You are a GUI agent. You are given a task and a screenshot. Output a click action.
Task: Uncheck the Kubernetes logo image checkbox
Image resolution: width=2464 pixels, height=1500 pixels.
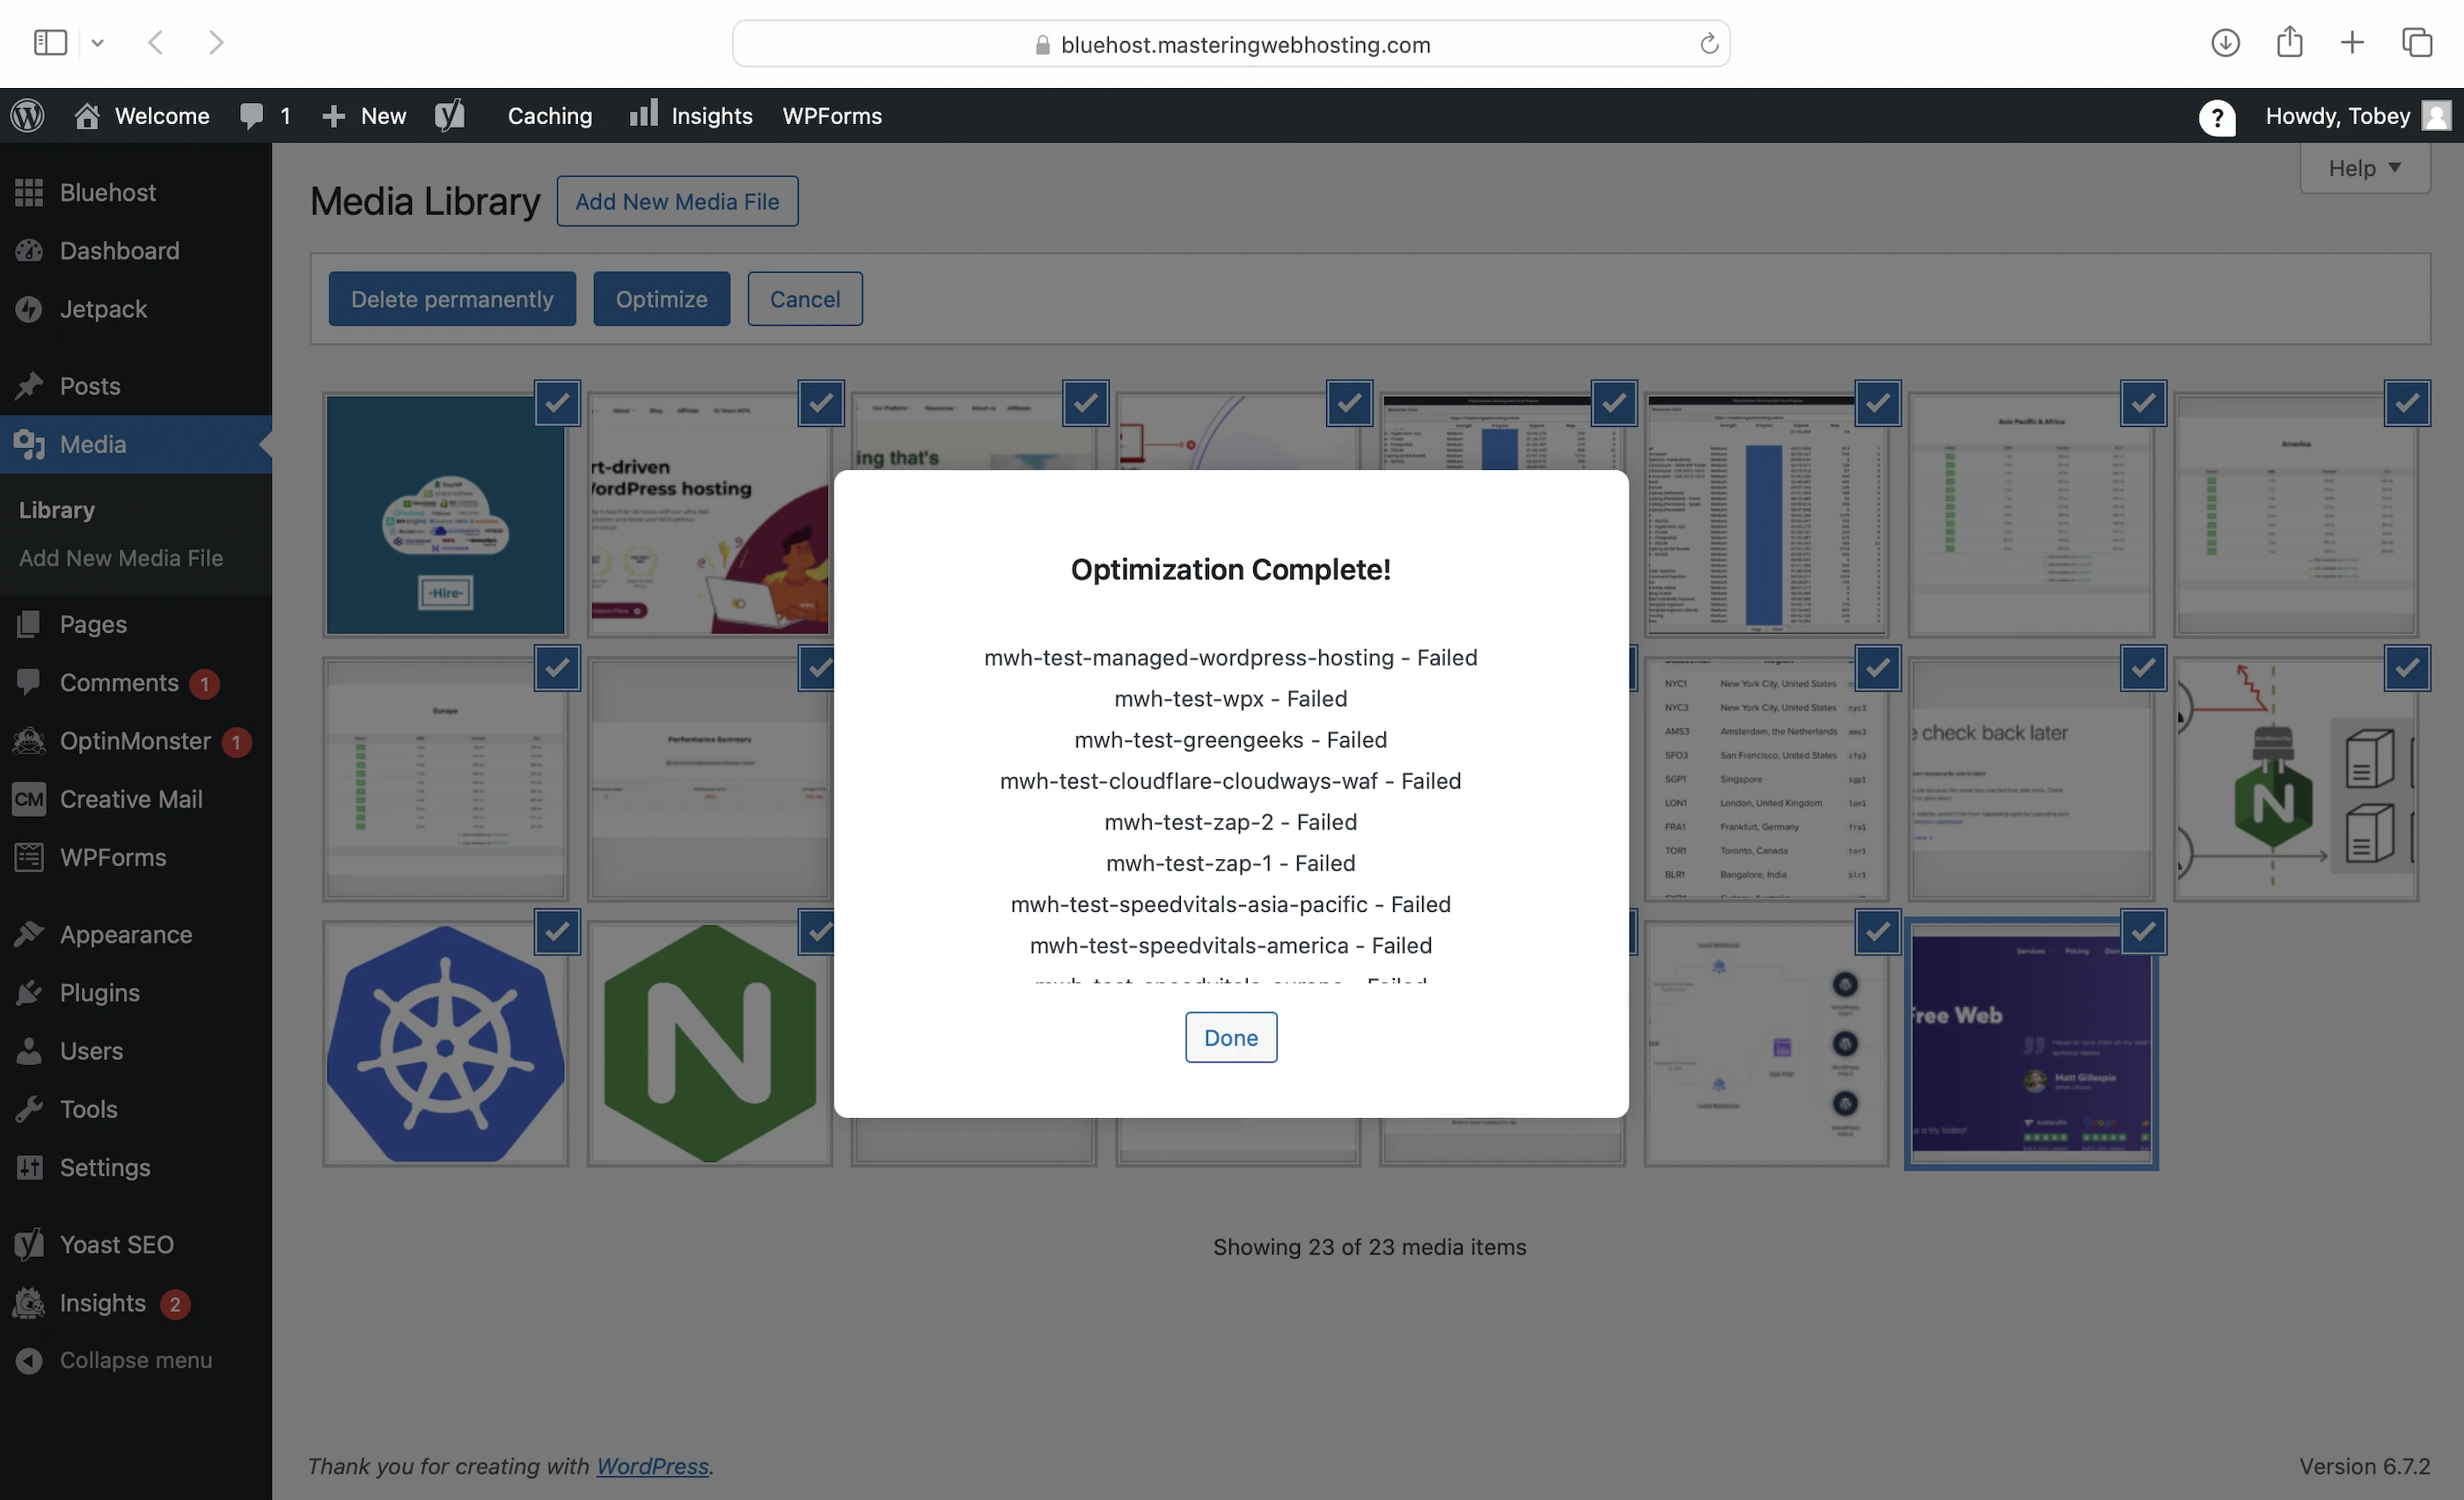click(557, 932)
